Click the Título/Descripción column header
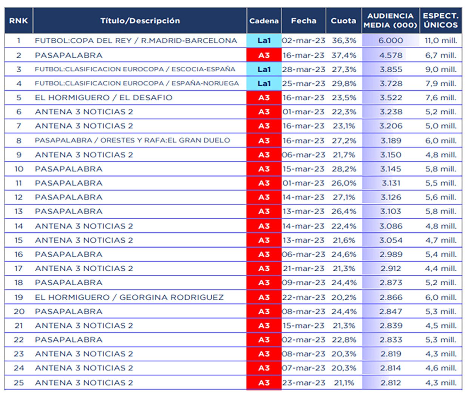 click(140, 21)
